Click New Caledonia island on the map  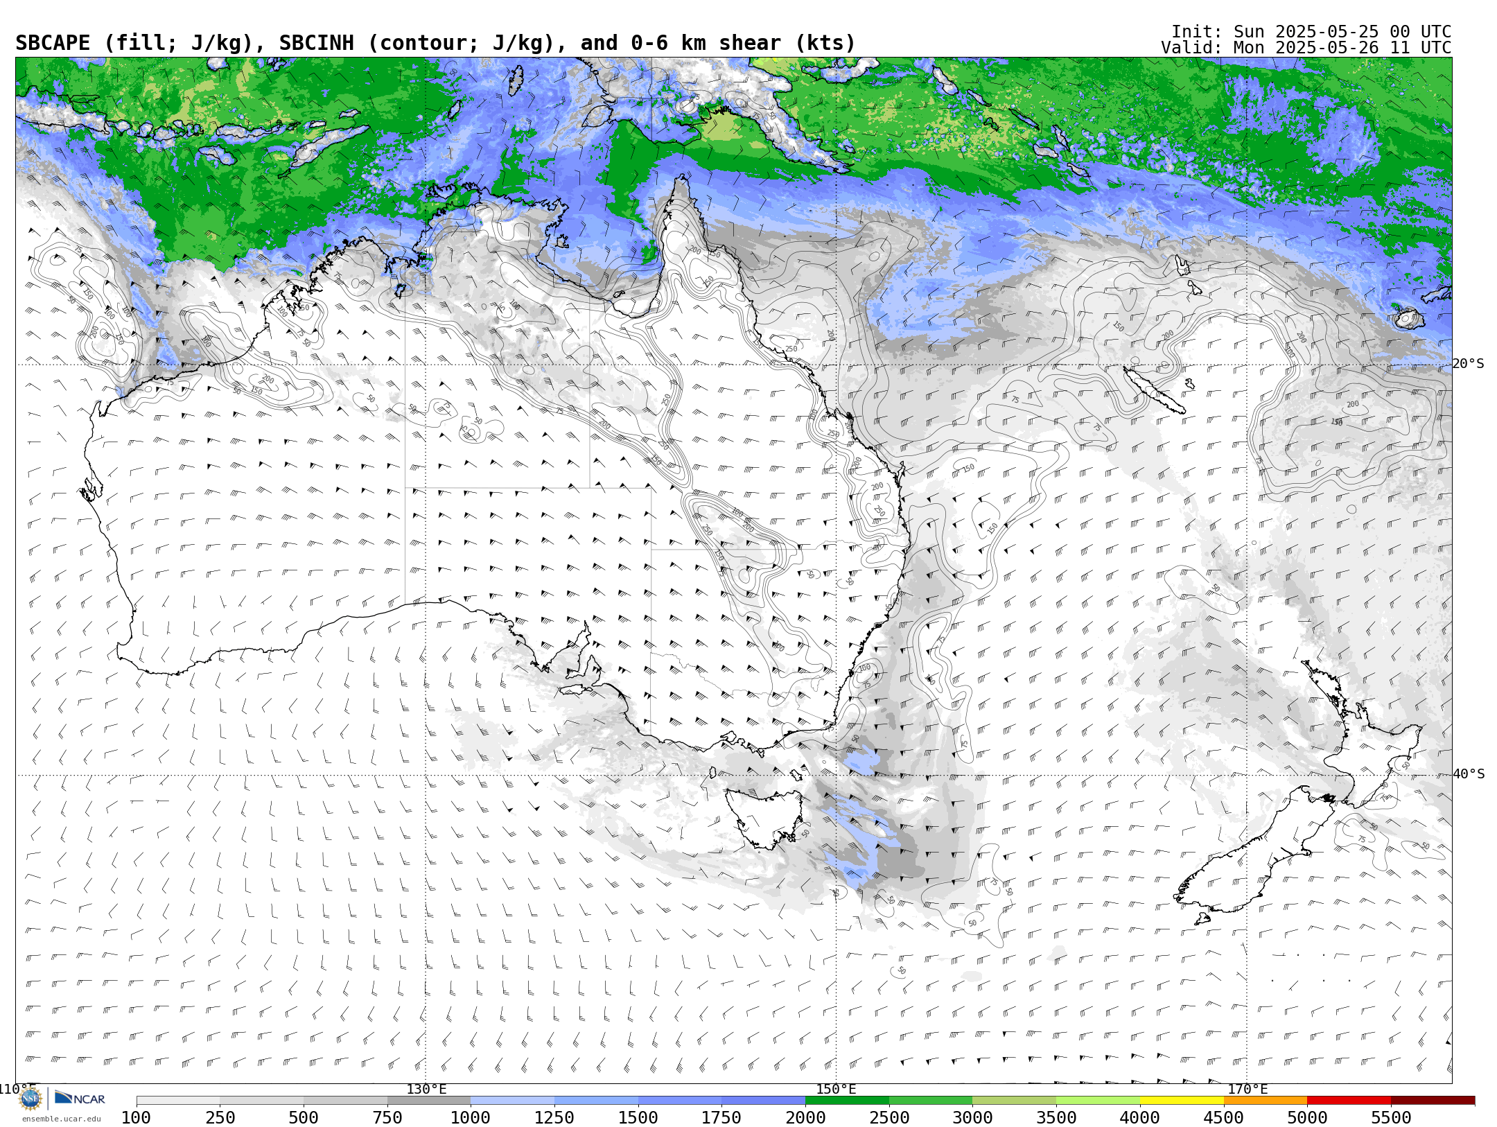1154,390
